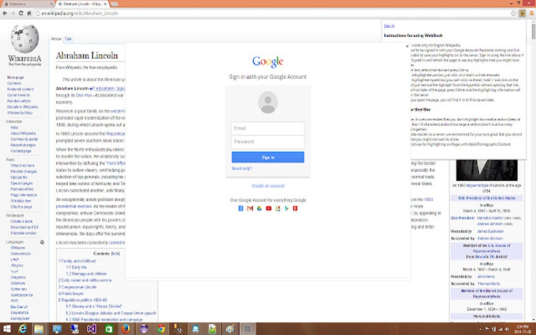
Task: Open contents entry 3 Congressman Lincoln
Action: click(77, 287)
